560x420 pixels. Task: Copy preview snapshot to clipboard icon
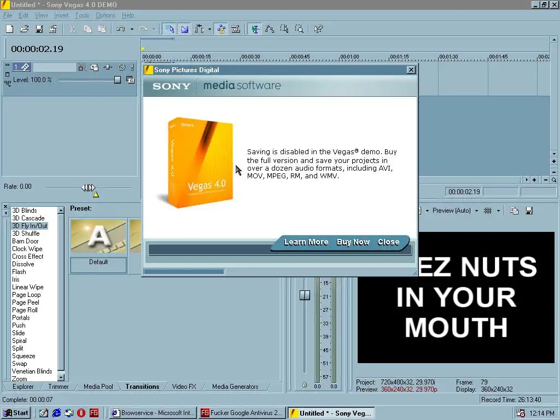514,211
